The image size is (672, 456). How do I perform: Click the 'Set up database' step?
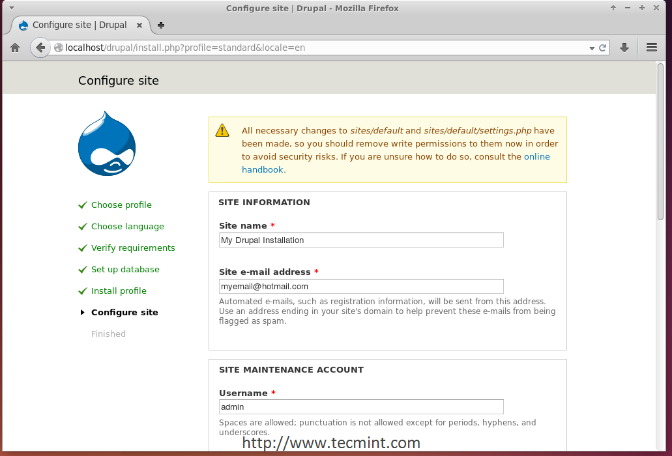click(125, 269)
